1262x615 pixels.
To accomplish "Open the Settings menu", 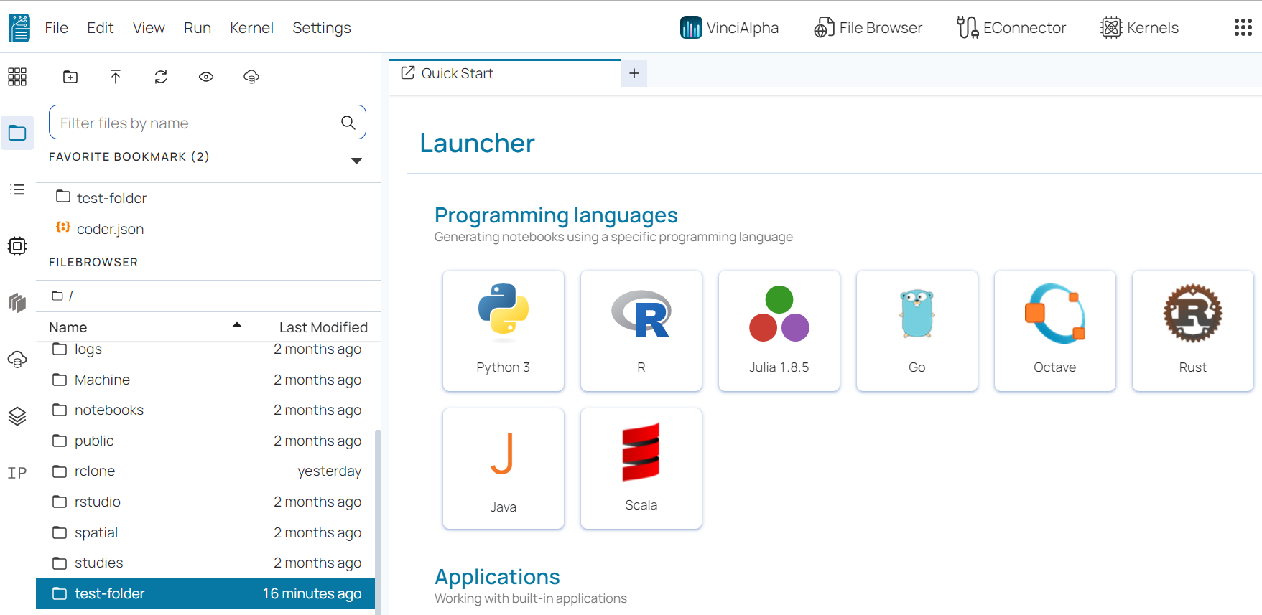I will (322, 28).
